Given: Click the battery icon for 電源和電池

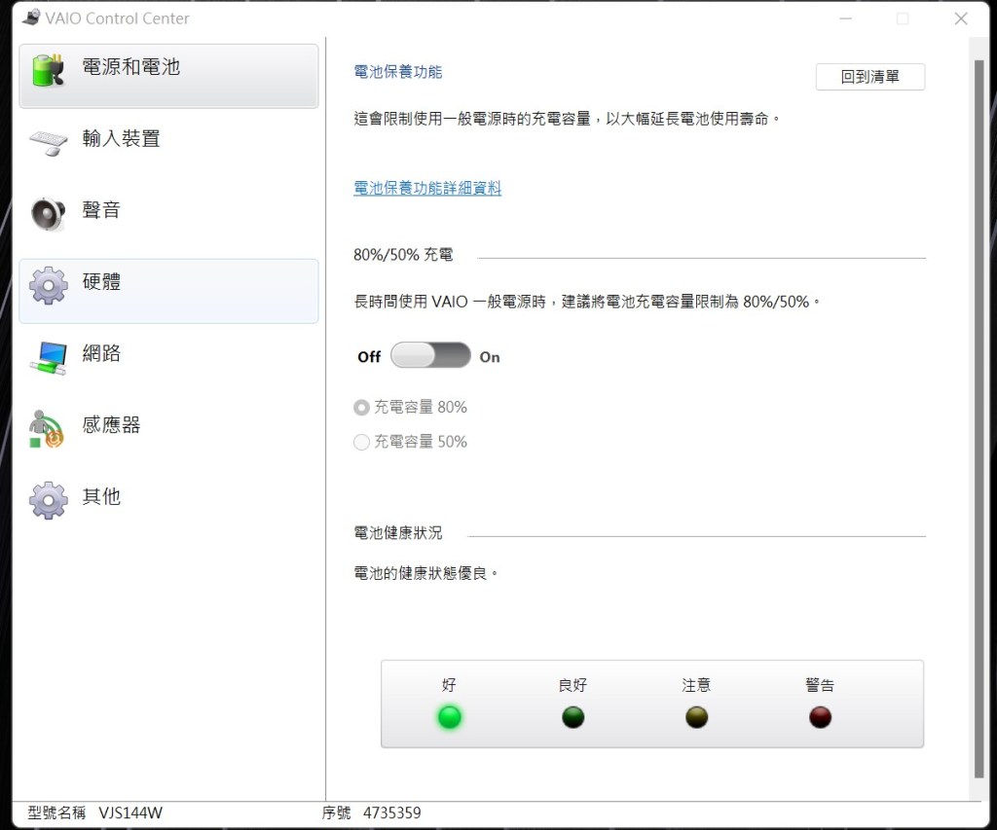Looking at the screenshot, I should point(48,70).
